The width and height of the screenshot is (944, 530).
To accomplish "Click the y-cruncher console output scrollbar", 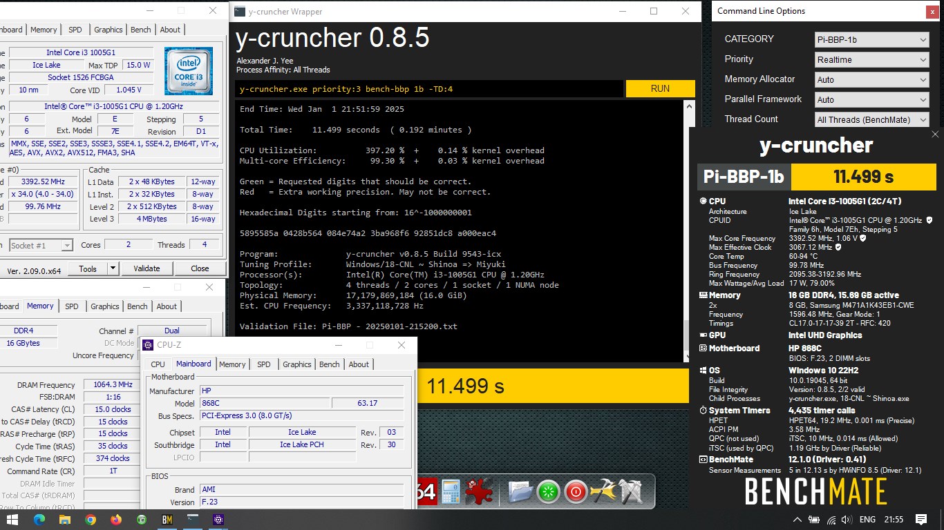I will (688, 230).
